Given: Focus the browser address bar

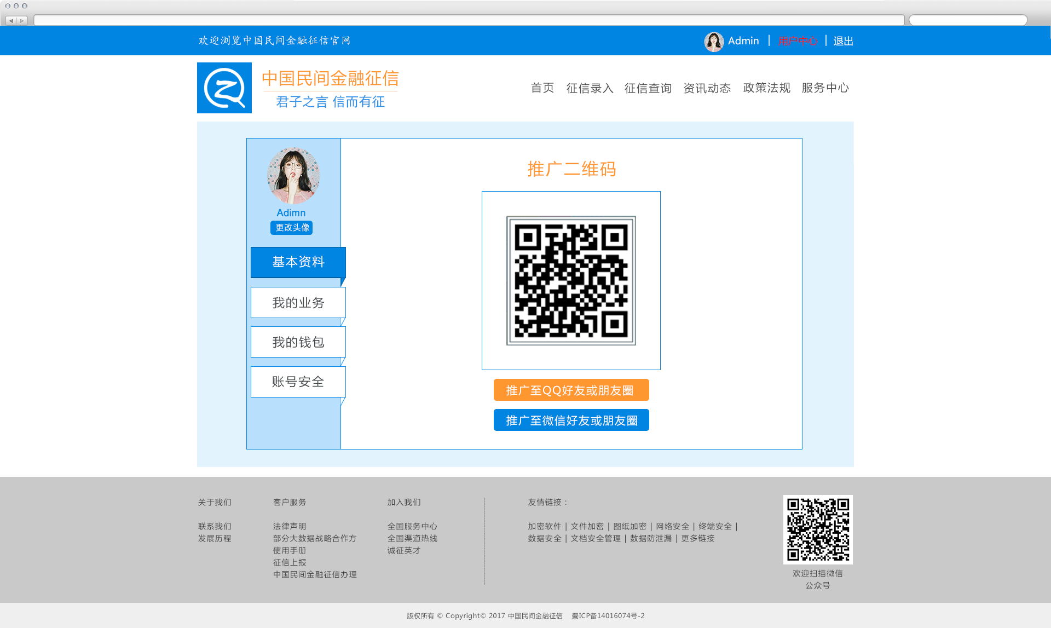Looking at the screenshot, I should coord(469,20).
